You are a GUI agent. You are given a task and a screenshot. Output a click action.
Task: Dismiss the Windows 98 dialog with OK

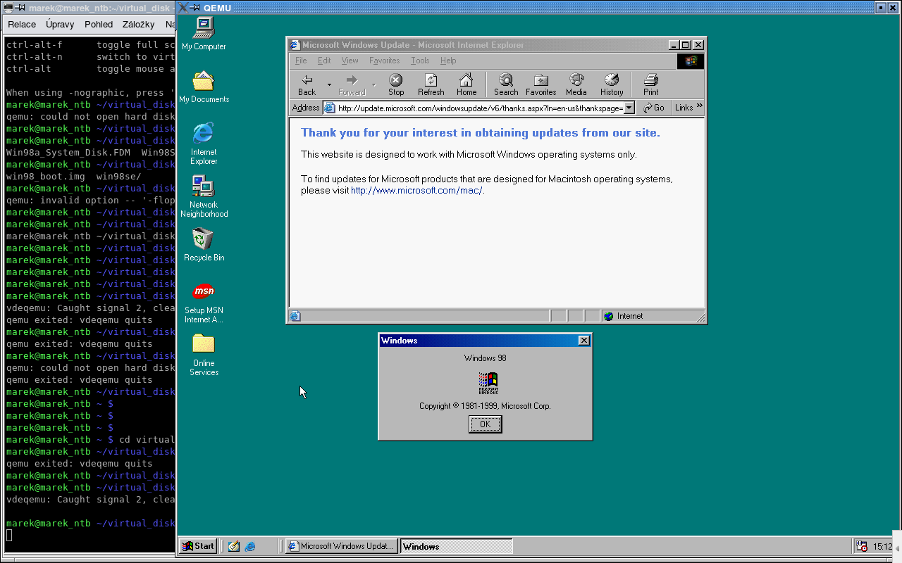485,424
